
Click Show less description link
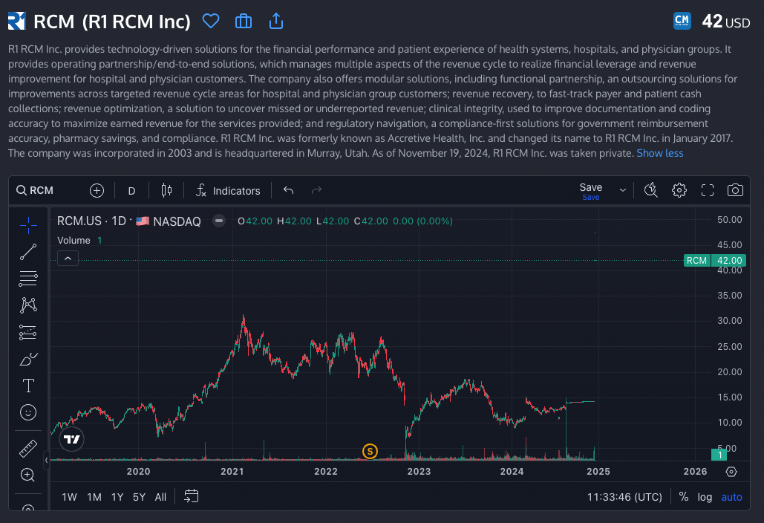point(660,153)
